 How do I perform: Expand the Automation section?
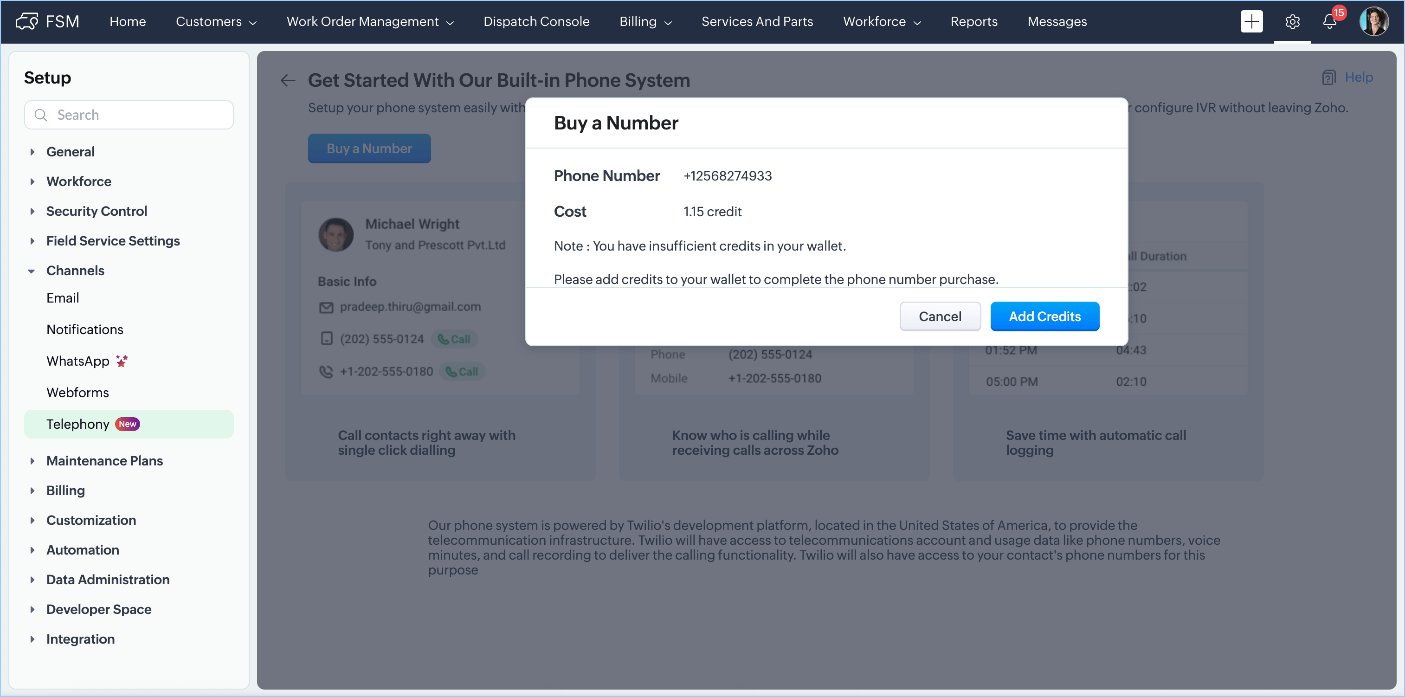point(32,550)
